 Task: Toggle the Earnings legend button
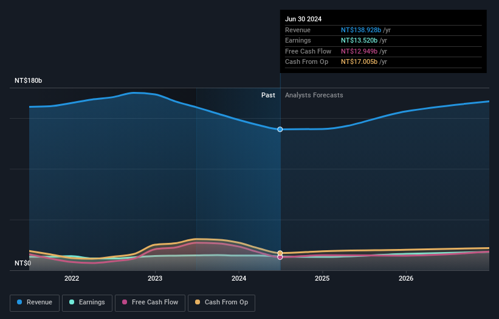point(87,303)
